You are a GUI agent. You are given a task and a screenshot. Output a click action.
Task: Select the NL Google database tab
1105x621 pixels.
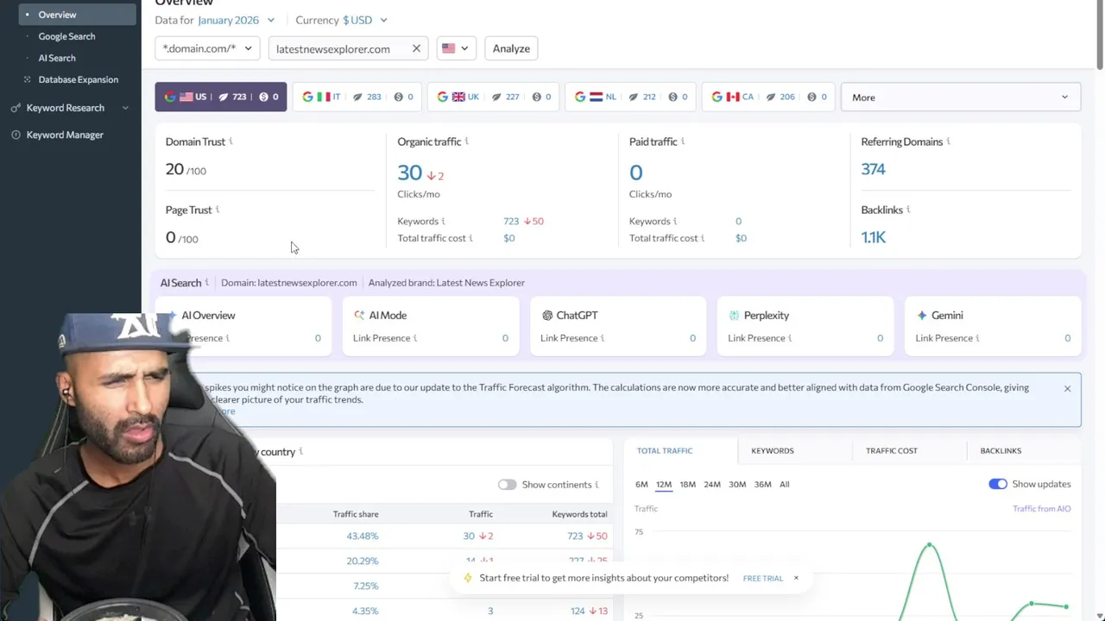pyautogui.click(x=630, y=97)
